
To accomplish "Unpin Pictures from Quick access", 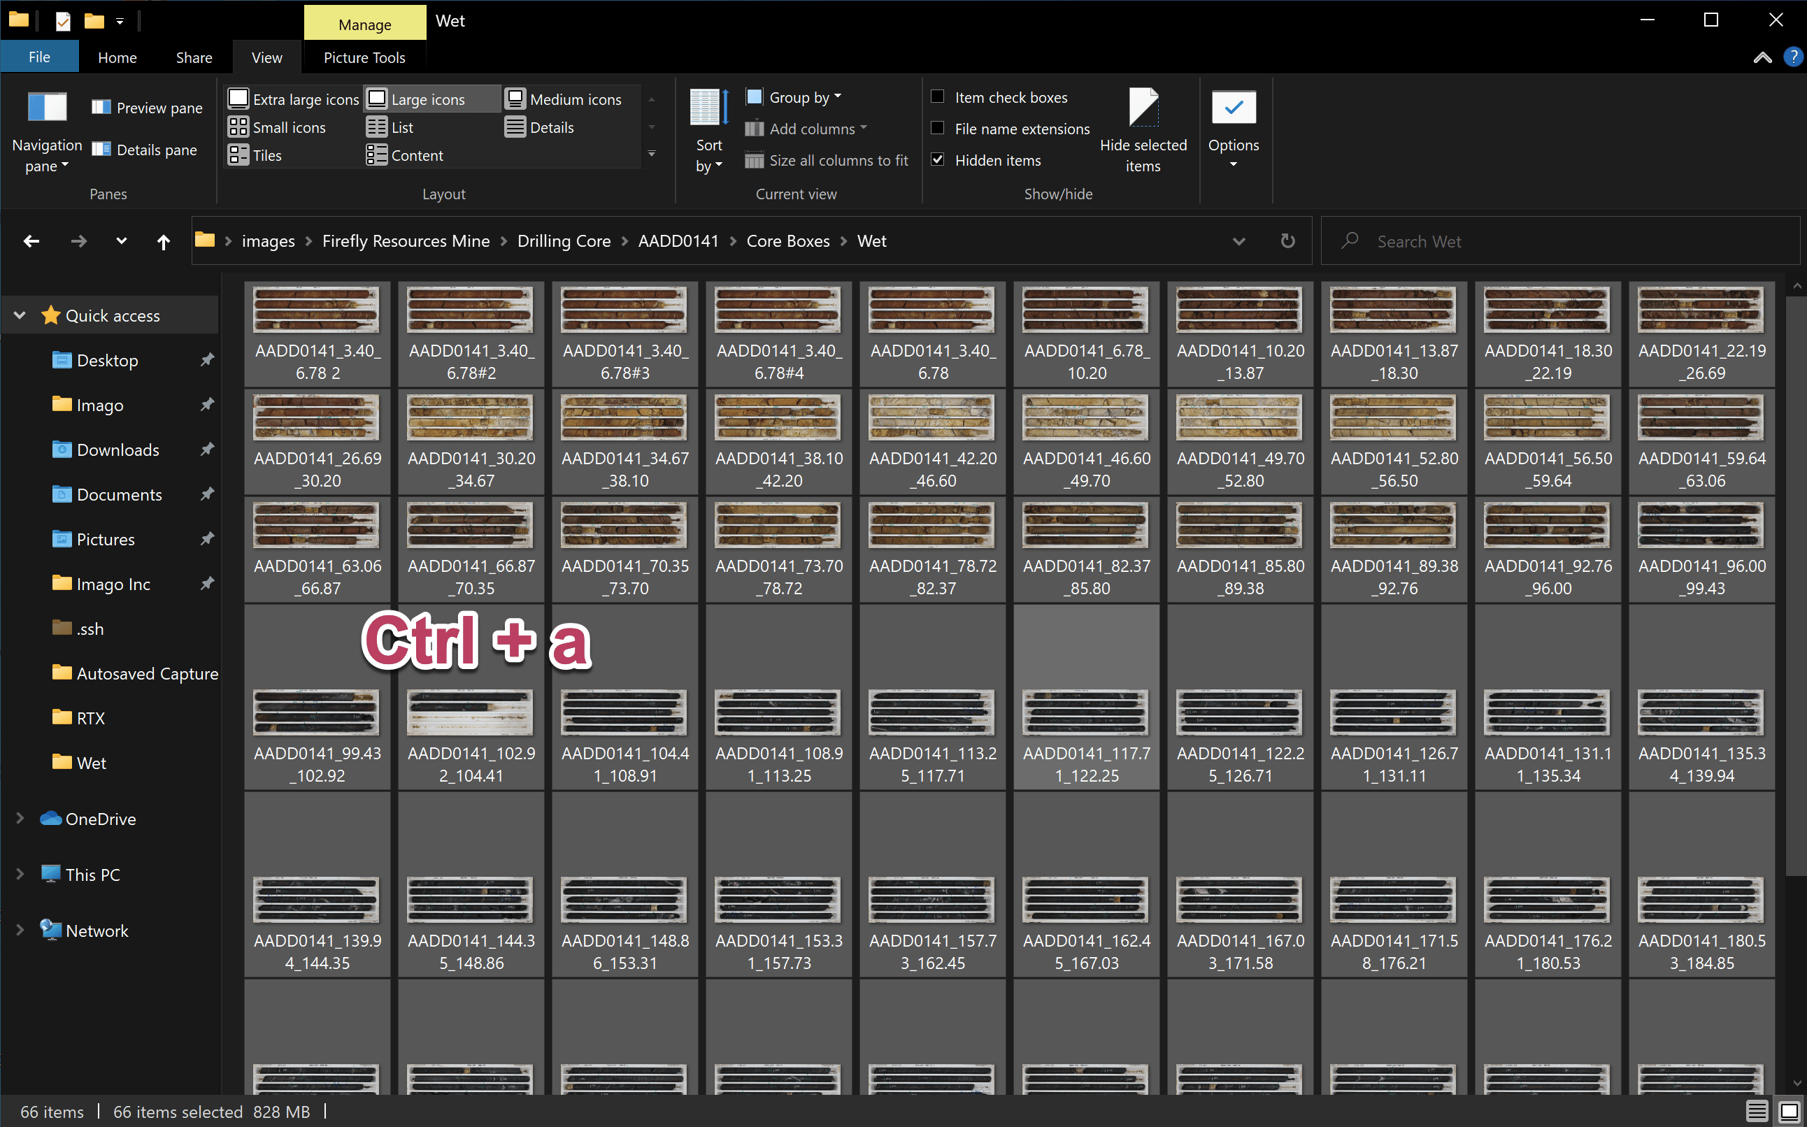I will 206,539.
